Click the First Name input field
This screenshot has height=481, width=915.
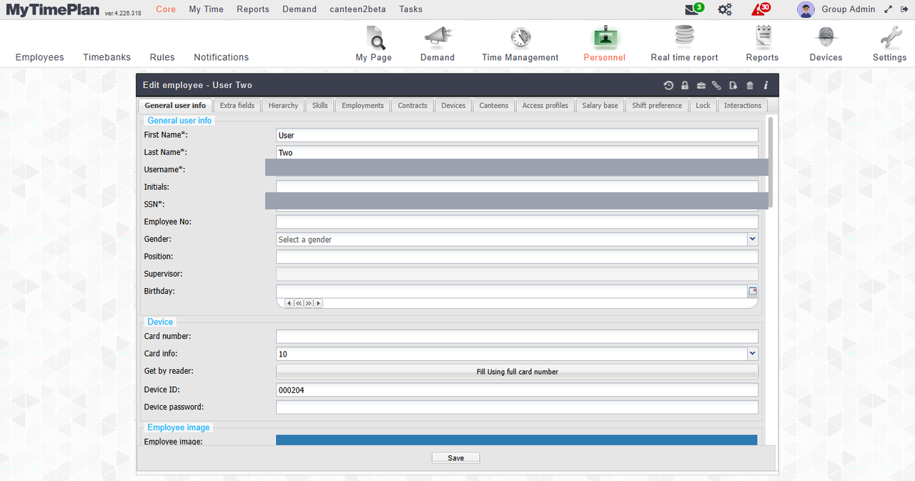point(517,135)
